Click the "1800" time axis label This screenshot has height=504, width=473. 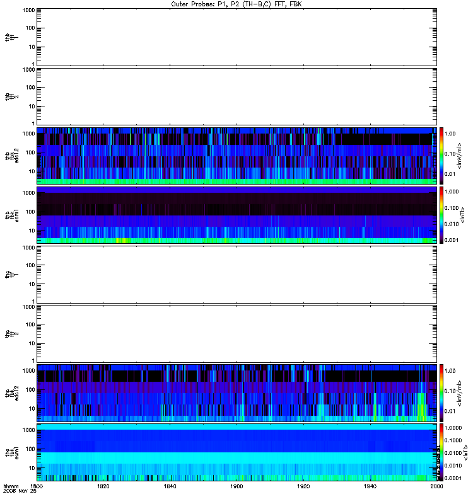[x=37, y=486]
